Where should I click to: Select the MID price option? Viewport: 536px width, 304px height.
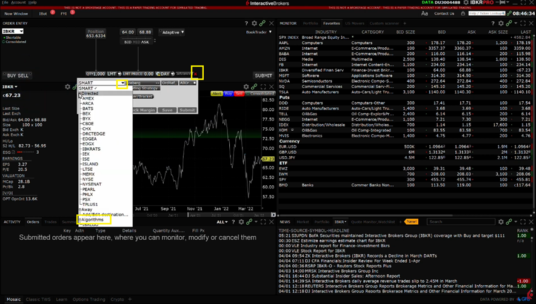click(x=136, y=42)
